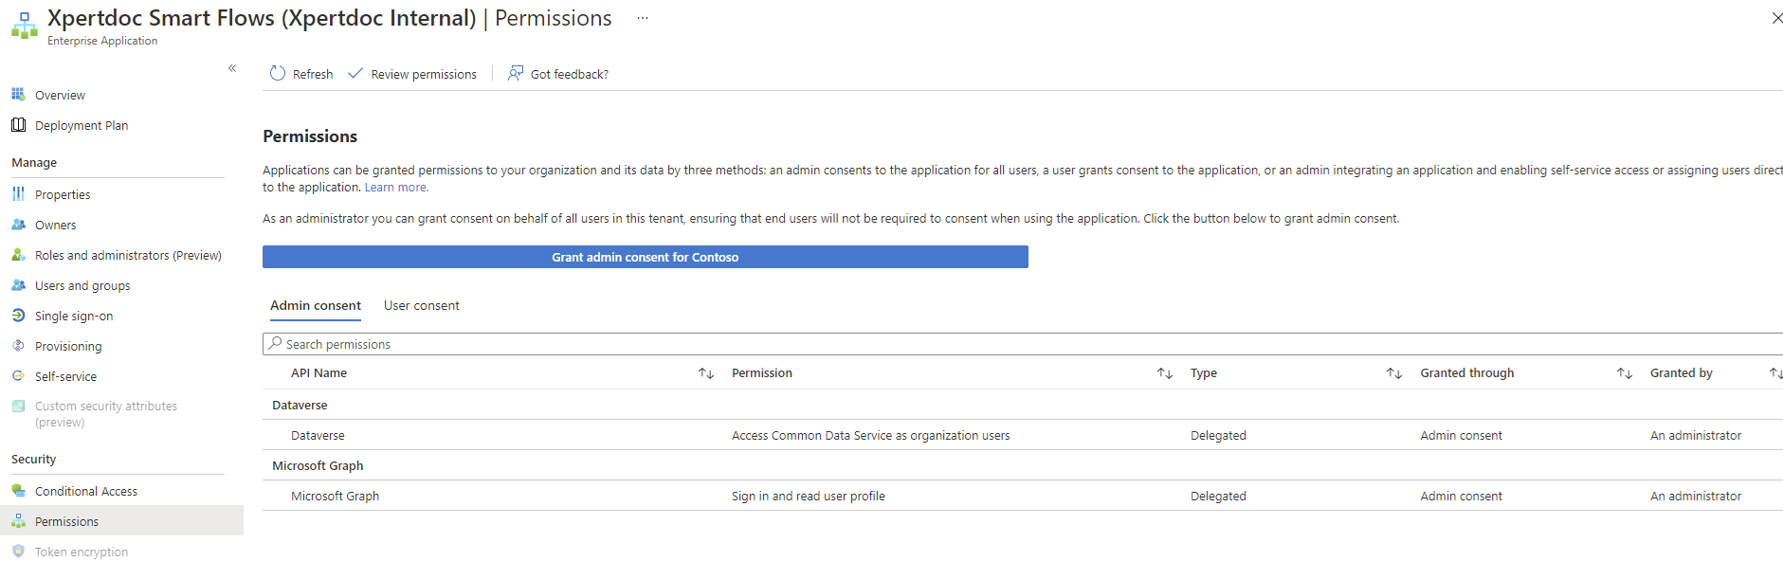Click the Token encryption shield icon
The width and height of the screenshot is (1783, 561).
coord(18,551)
